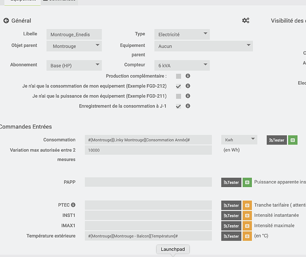Click the Libelle field Montrouge_Enedis
Viewport: 306px width, 257px height.
point(74,34)
